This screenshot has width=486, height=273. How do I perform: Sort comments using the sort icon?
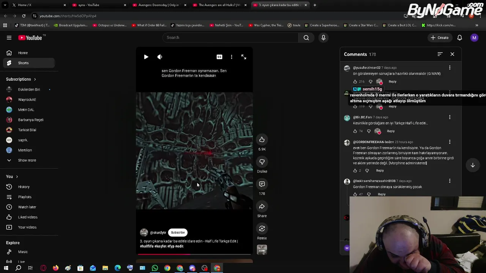[x=440, y=54]
